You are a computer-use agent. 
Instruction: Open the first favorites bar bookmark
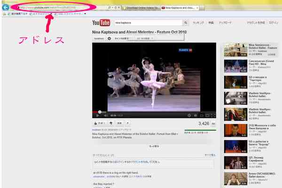[x=17, y=14]
